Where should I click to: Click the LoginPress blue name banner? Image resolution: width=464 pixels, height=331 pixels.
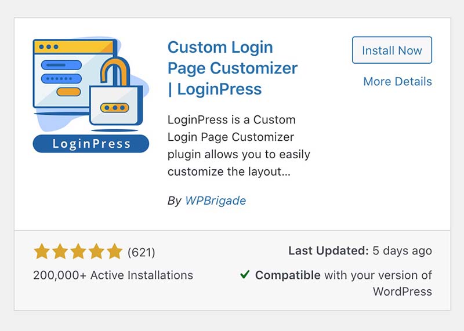click(x=91, y=144)
